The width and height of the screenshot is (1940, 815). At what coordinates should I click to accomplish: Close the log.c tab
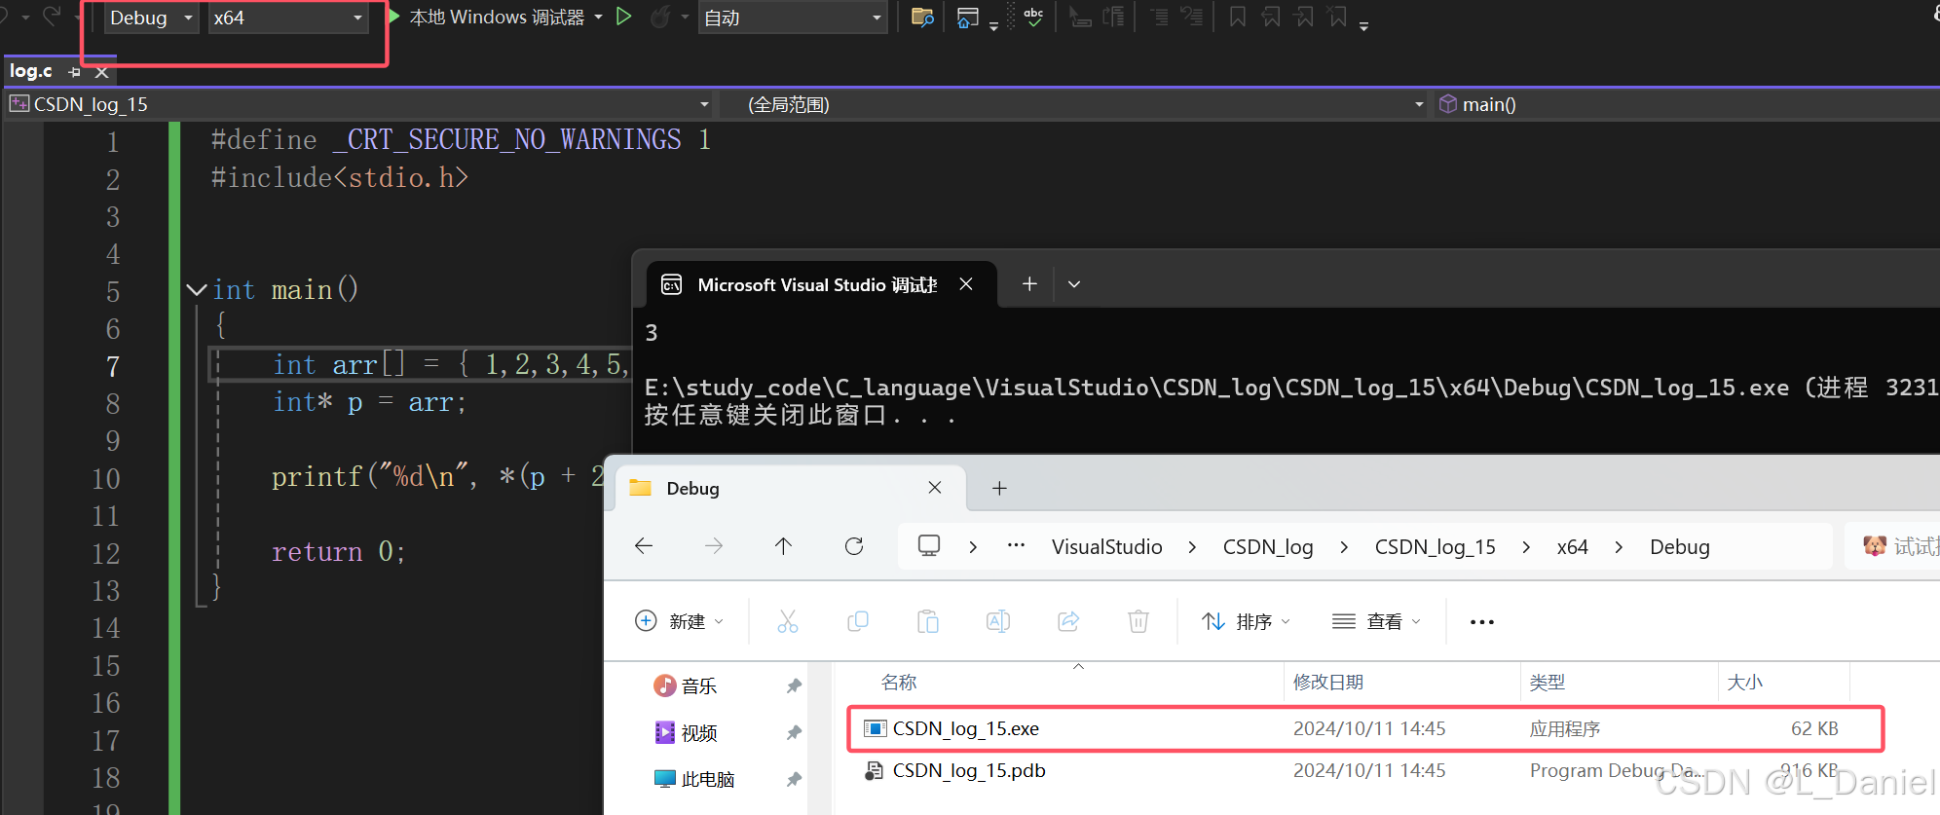(101, 72)
